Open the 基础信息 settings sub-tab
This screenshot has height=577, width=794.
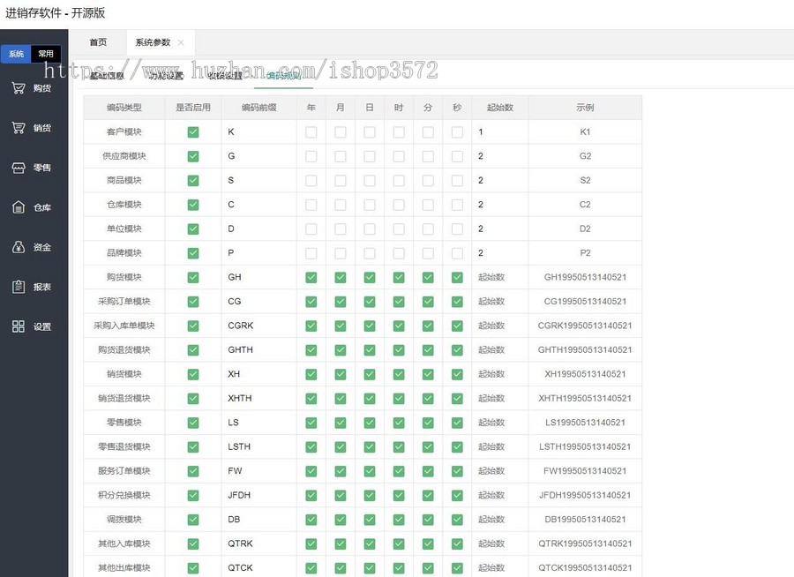(107, 76)
